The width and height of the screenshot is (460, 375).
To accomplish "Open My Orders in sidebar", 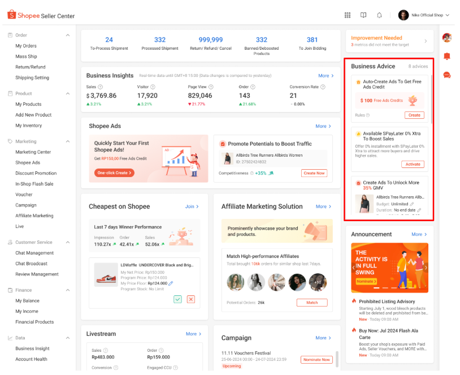I will click(26, 46).
